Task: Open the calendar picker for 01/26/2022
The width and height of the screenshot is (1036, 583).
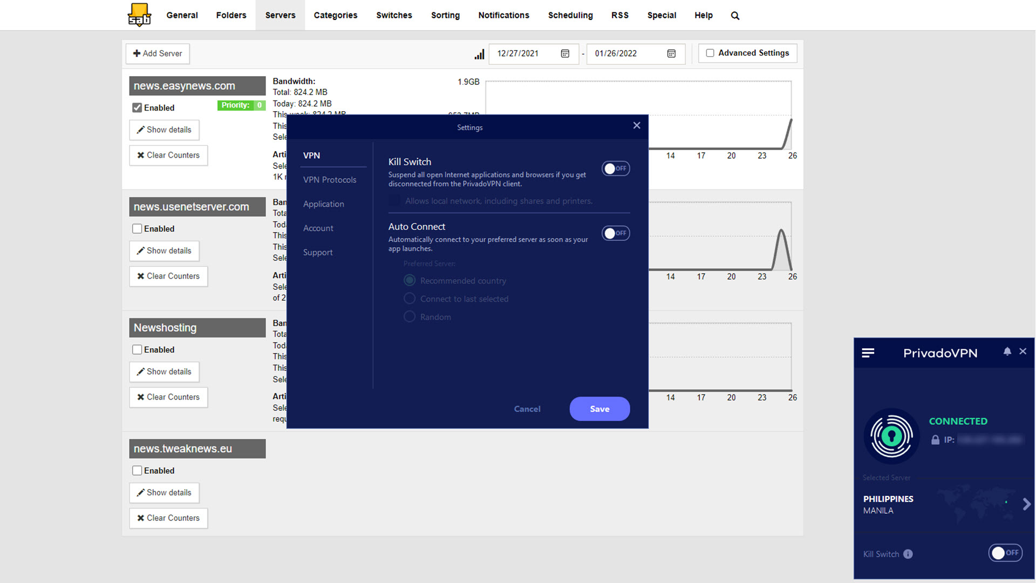Action: coord(671,53)
